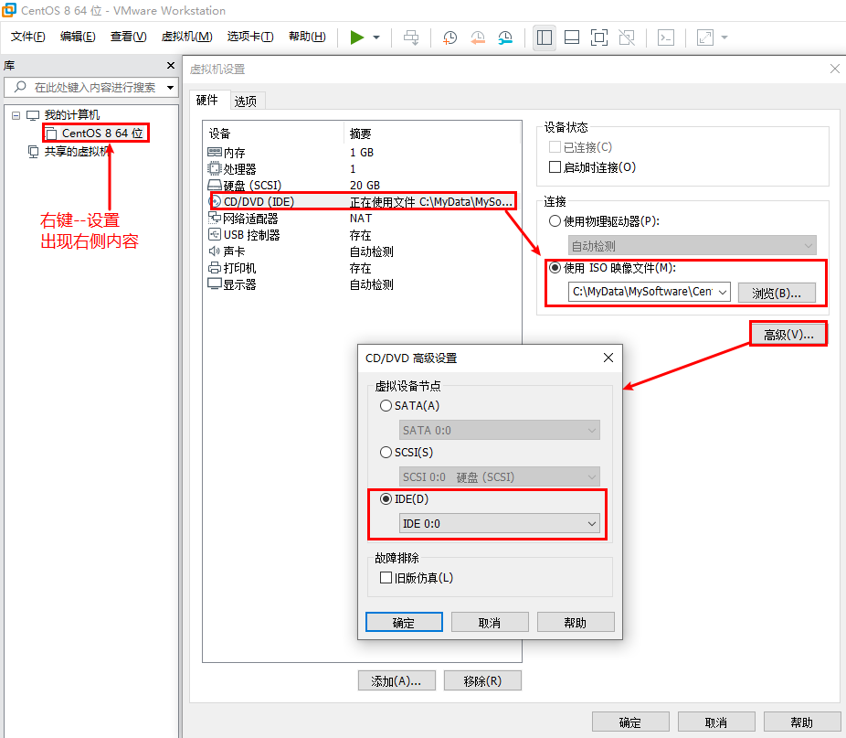Click the 浏览(B) button
The height and width of the screenshot is (738, 846).
pos(778,293)
